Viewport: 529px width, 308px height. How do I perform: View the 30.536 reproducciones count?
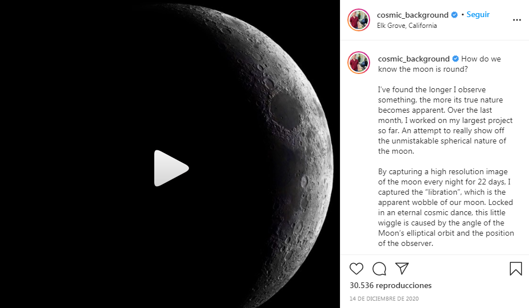[x=391, y=285]
